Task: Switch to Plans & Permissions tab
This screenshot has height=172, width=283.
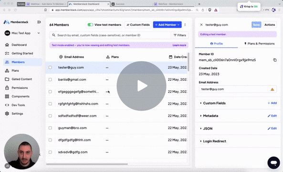Action: 259,44
